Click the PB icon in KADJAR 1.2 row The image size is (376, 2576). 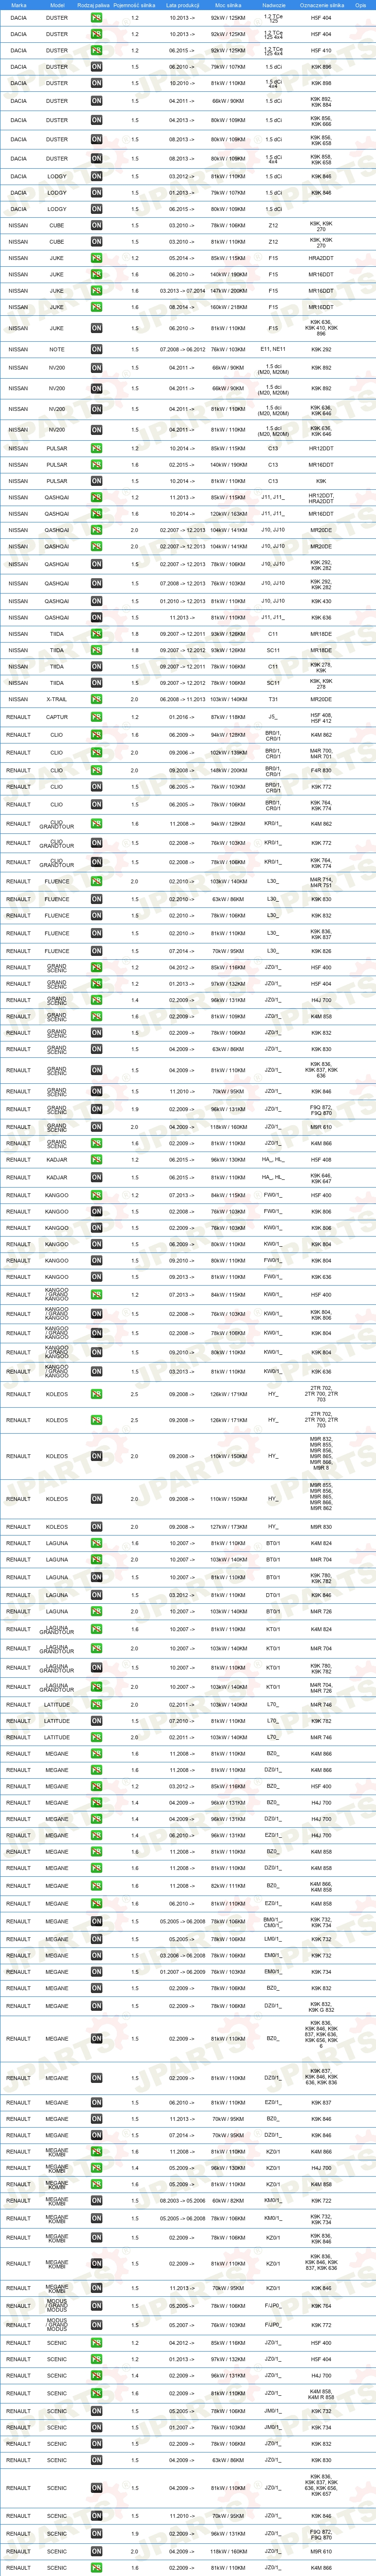click(96, 1160)
